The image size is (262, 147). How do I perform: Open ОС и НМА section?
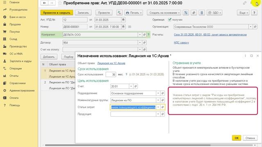[x=16, y=53]
